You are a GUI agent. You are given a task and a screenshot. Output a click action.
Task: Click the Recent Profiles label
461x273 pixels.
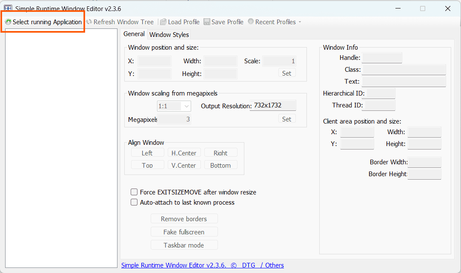tap(275, 22)
